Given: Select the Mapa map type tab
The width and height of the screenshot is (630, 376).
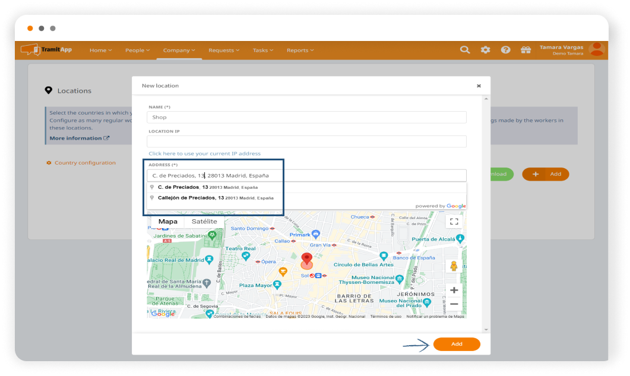Looking at the screenshot, I should point(167,222).
